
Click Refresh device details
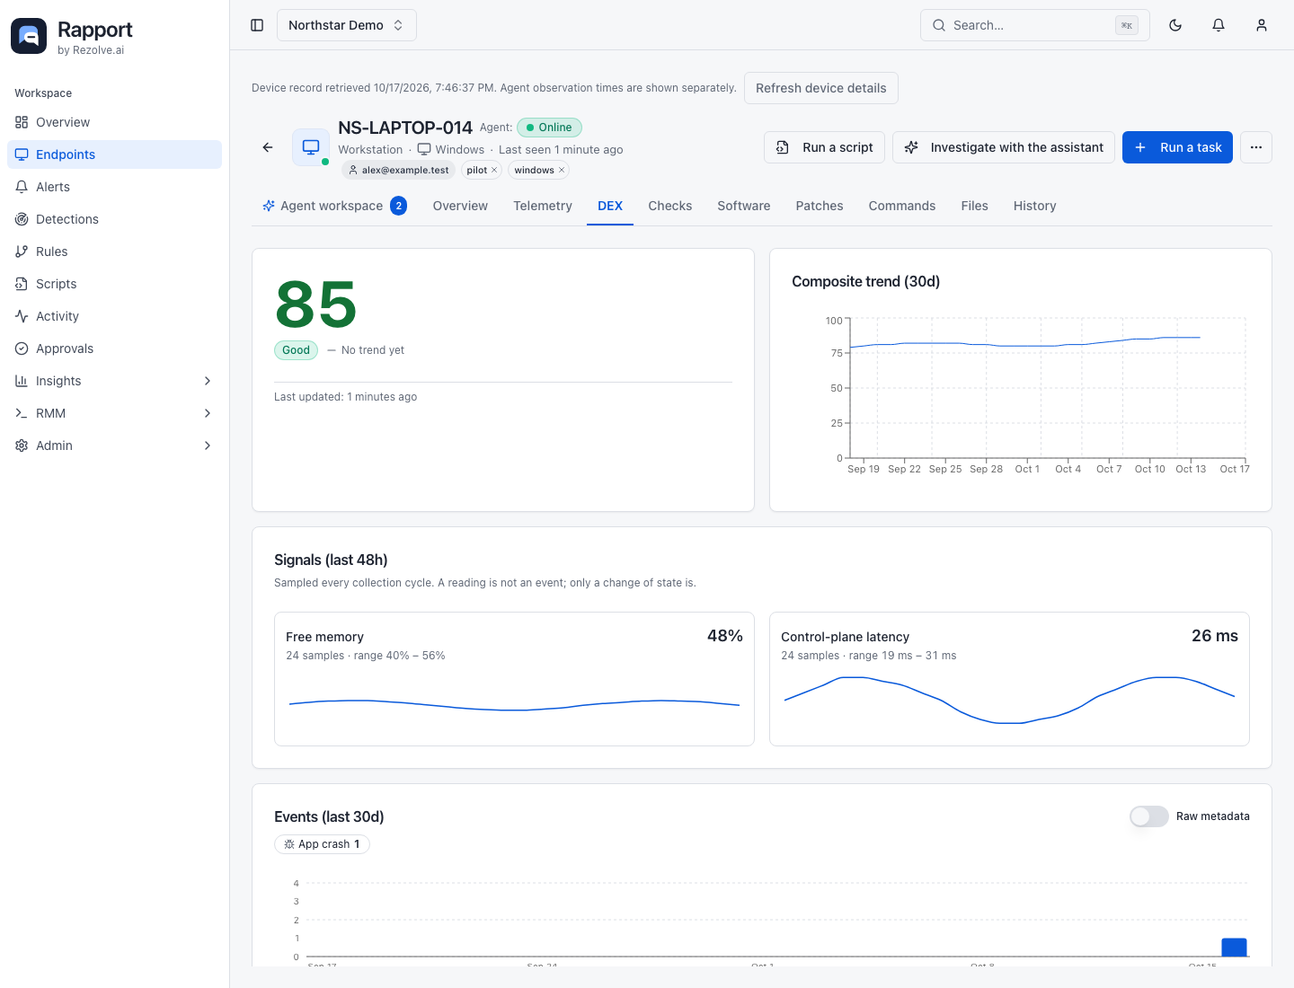[821, 88]
